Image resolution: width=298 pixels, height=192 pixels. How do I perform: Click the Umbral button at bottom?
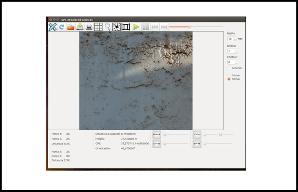point(157,134)
